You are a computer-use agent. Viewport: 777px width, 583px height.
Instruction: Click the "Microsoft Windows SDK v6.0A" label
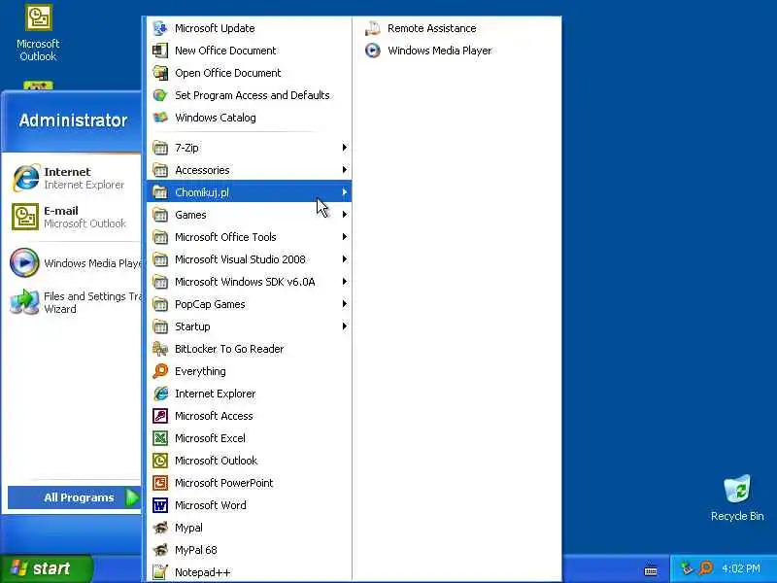[245, 282]
